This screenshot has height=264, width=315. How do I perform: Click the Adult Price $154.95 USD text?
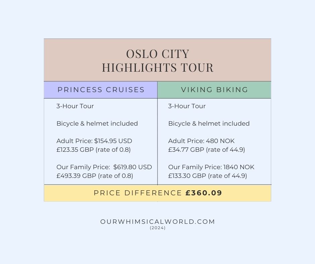click(97, 141)
